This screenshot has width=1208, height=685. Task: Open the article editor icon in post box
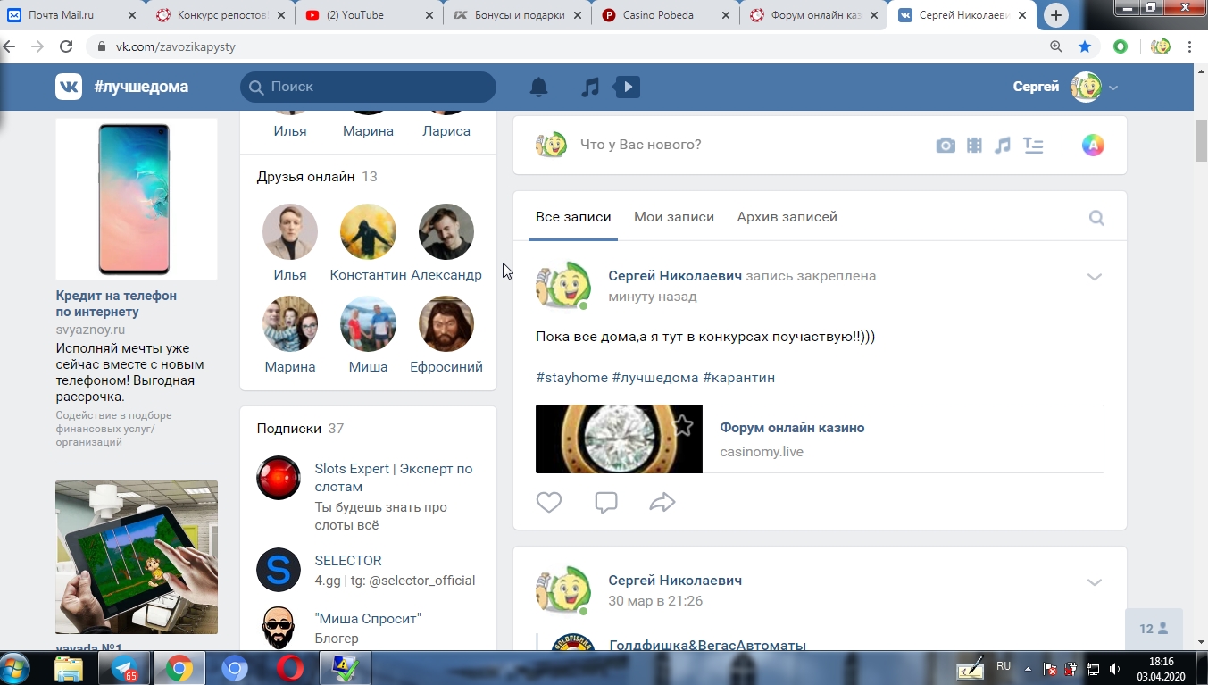click(1033, 146)
